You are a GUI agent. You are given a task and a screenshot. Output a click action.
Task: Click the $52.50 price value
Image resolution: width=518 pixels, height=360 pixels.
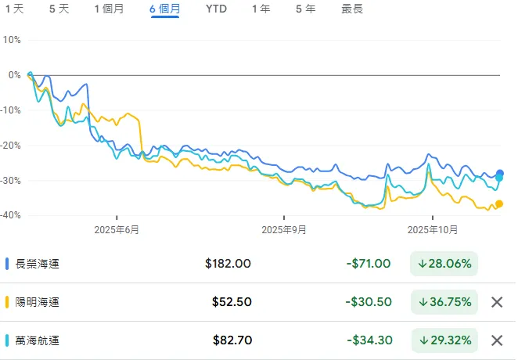[x=232, y=302]
